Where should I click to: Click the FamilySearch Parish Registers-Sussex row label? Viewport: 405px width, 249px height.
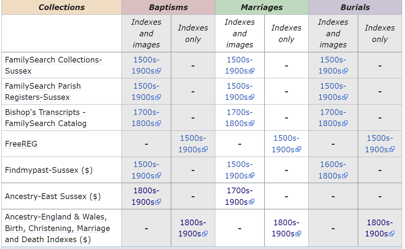pos(43,91)
